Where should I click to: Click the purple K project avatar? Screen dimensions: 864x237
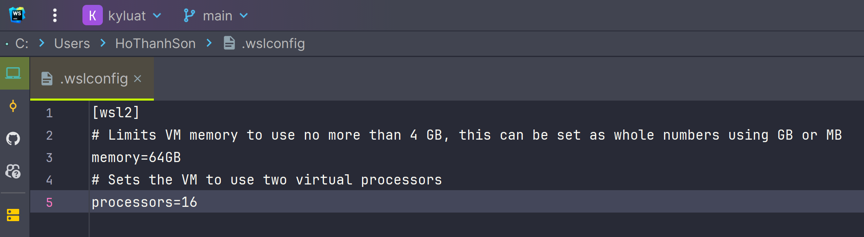coord(92,15)
